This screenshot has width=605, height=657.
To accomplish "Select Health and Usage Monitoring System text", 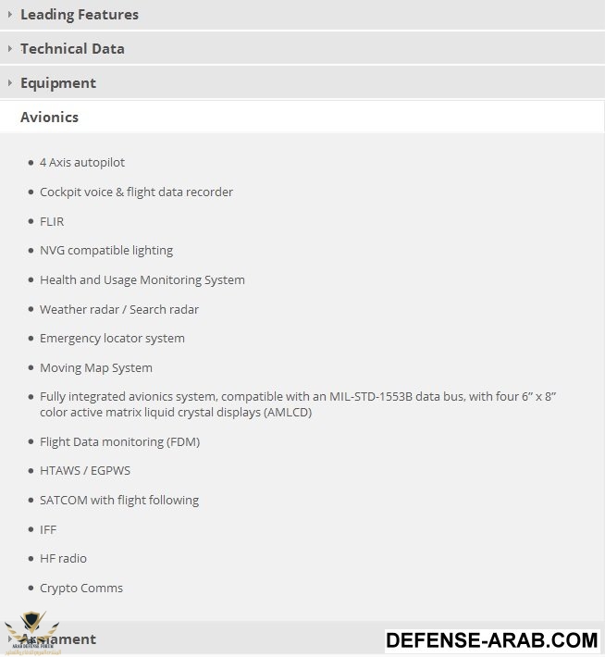I will click(x=142, y=279).
